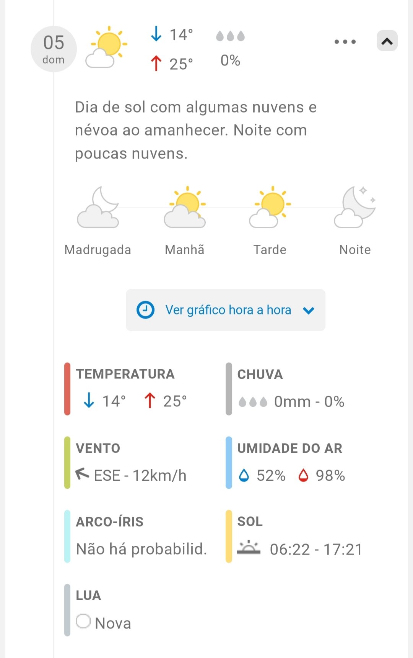Tap the Noite moon with stars icon
This screenshot has width=413, height=658.
(x=355, y=208)
